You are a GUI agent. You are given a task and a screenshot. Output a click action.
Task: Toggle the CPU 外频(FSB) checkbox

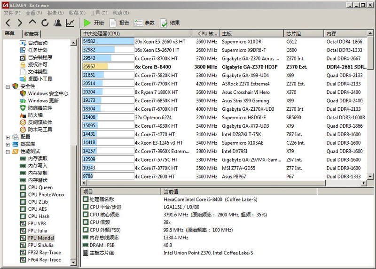click(x=86, y=230)
